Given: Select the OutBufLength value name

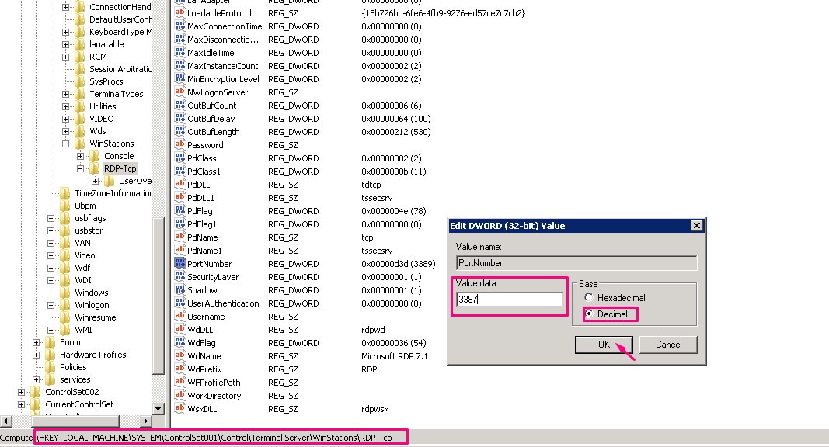Looking at the screenshot, I should point(213,132).
